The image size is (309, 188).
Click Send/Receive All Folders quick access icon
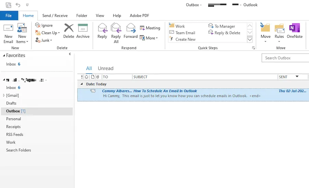[8, 5]
